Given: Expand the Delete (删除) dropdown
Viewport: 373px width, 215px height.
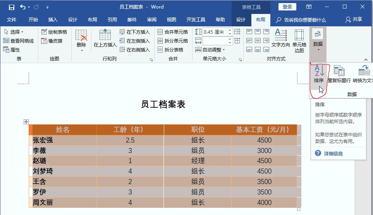Looking at the screenshot, I should coord(81,45).
